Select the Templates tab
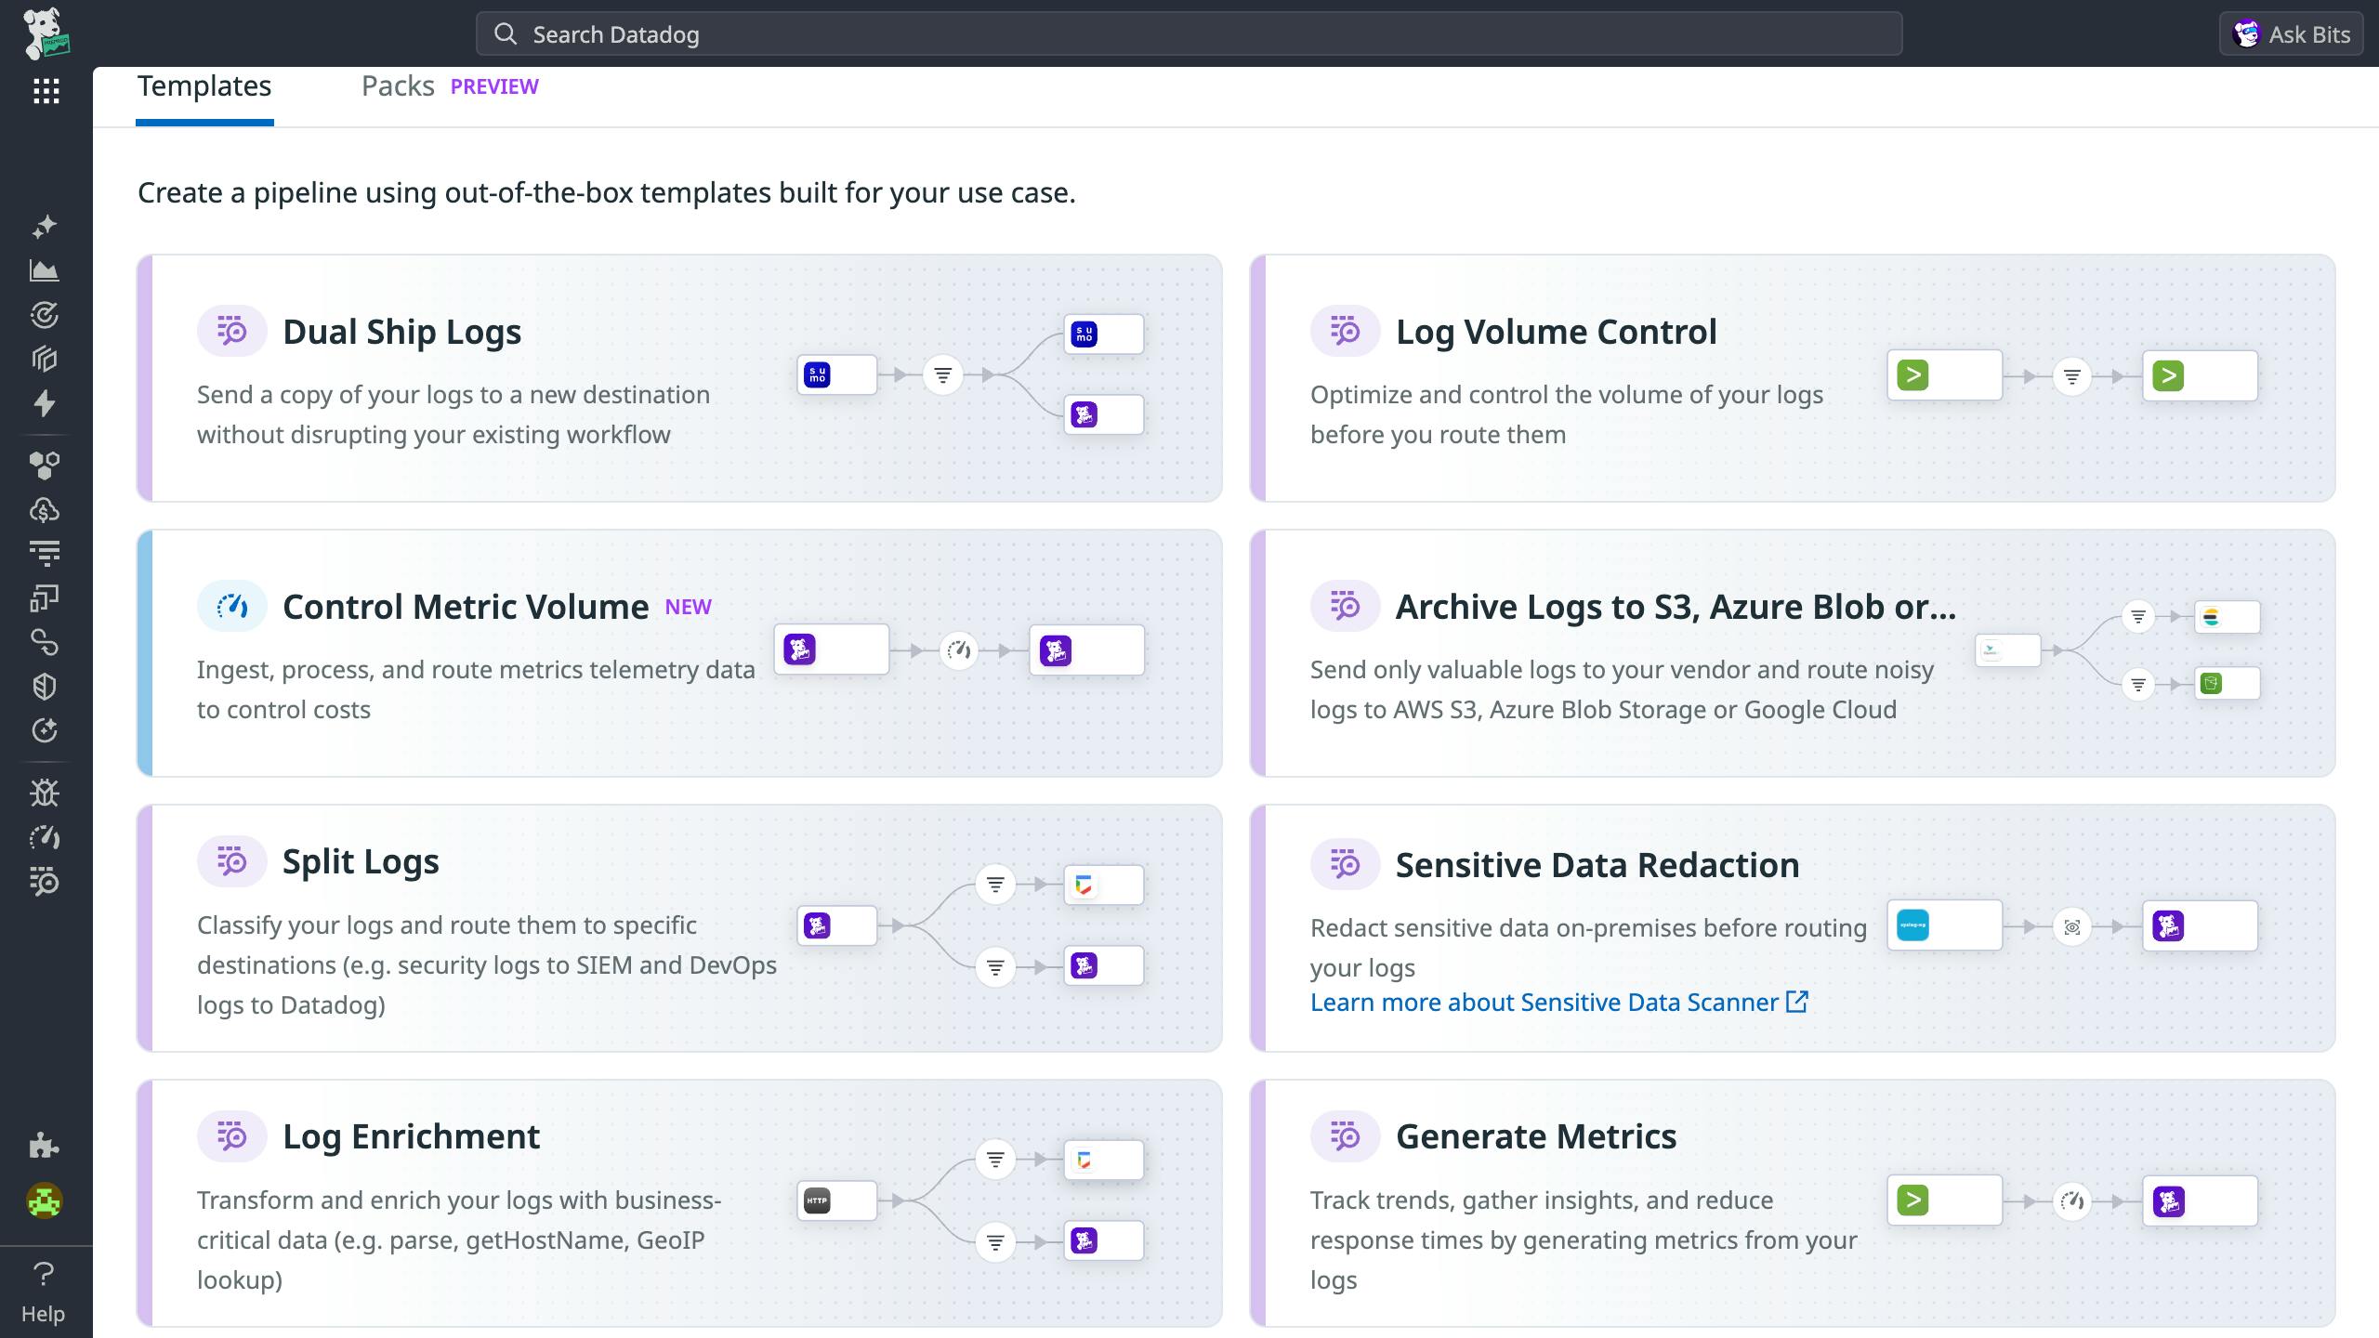Screen dimensions: 2379x1338 point(204,85)
